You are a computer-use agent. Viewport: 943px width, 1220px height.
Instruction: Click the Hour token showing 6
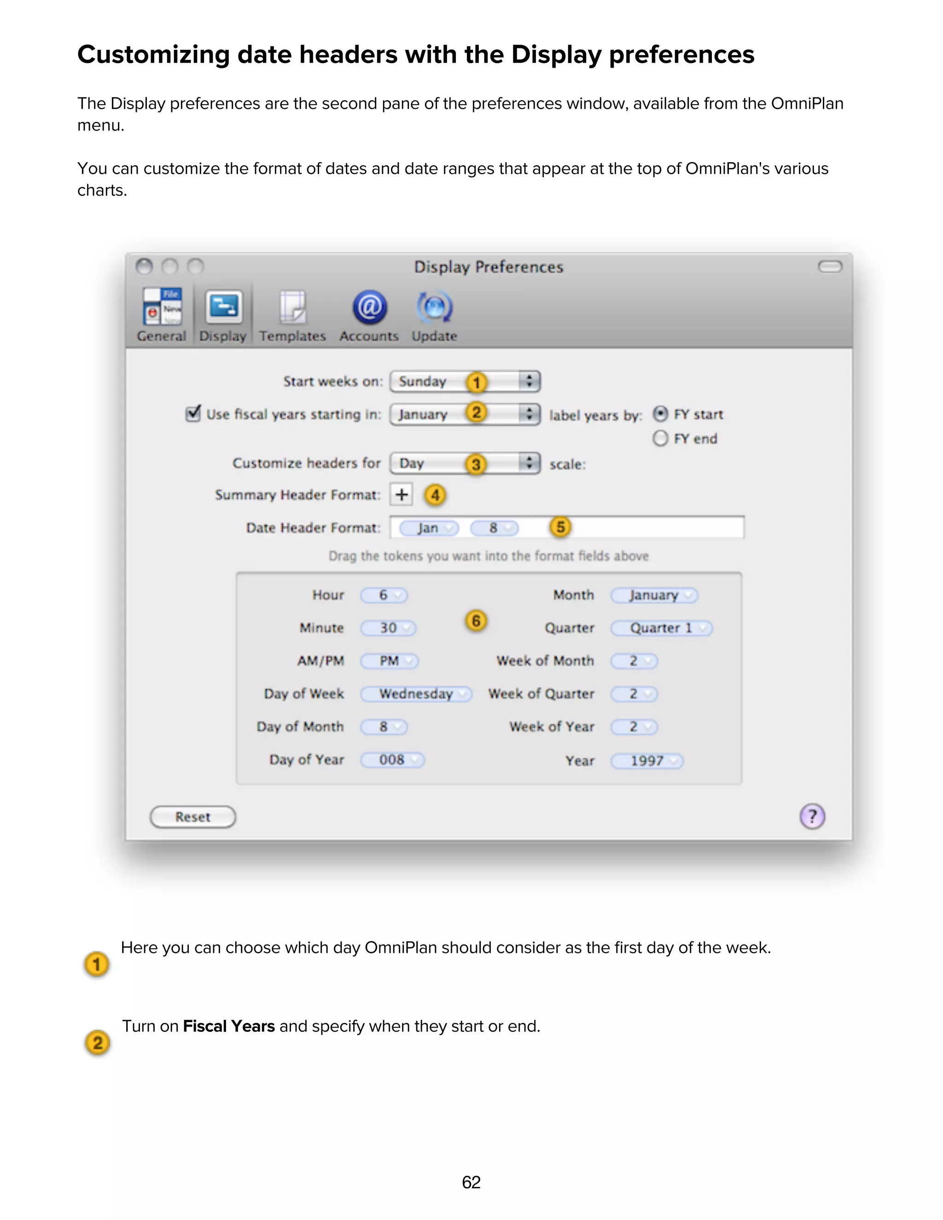coord(384,595)
